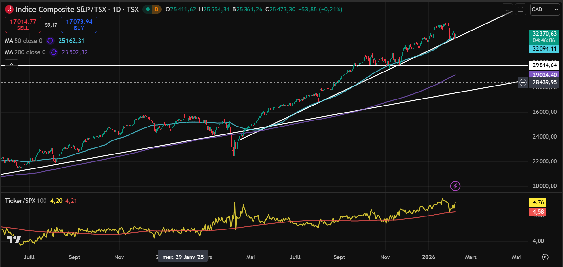Open the CAD currency dropdown

[x=545, y=10]
